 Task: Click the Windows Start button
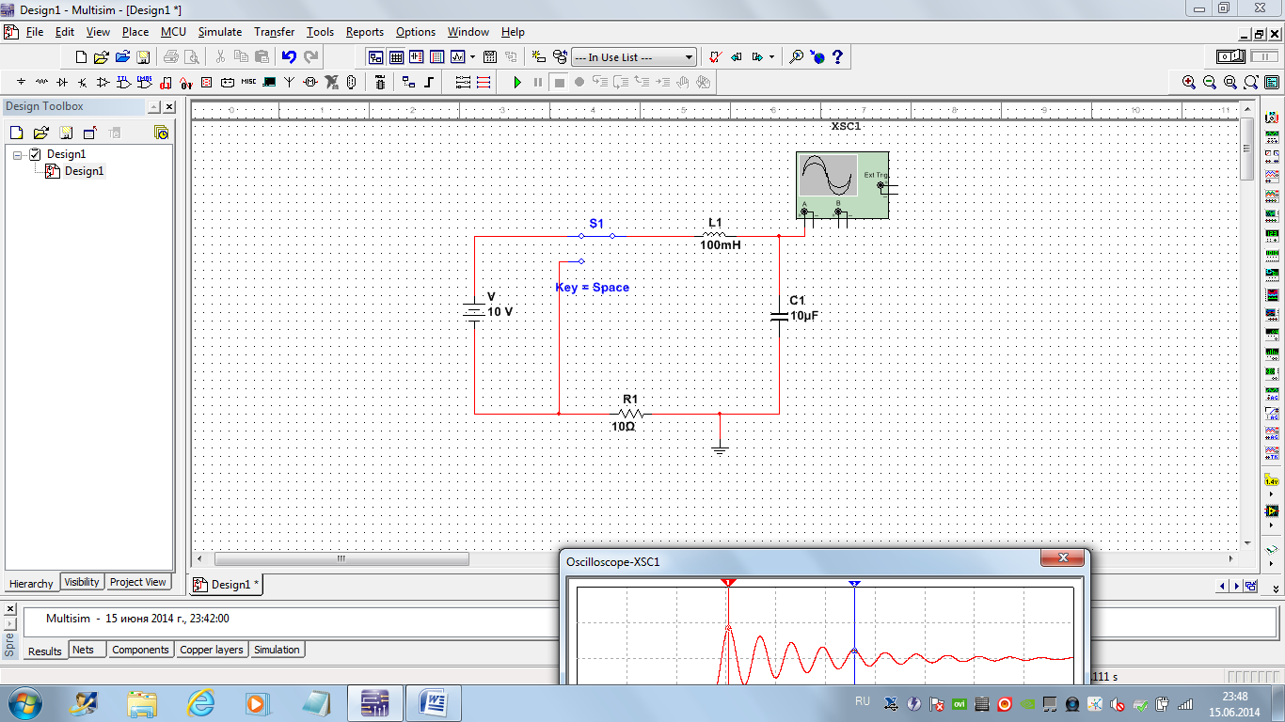click(x=23, y=702)
